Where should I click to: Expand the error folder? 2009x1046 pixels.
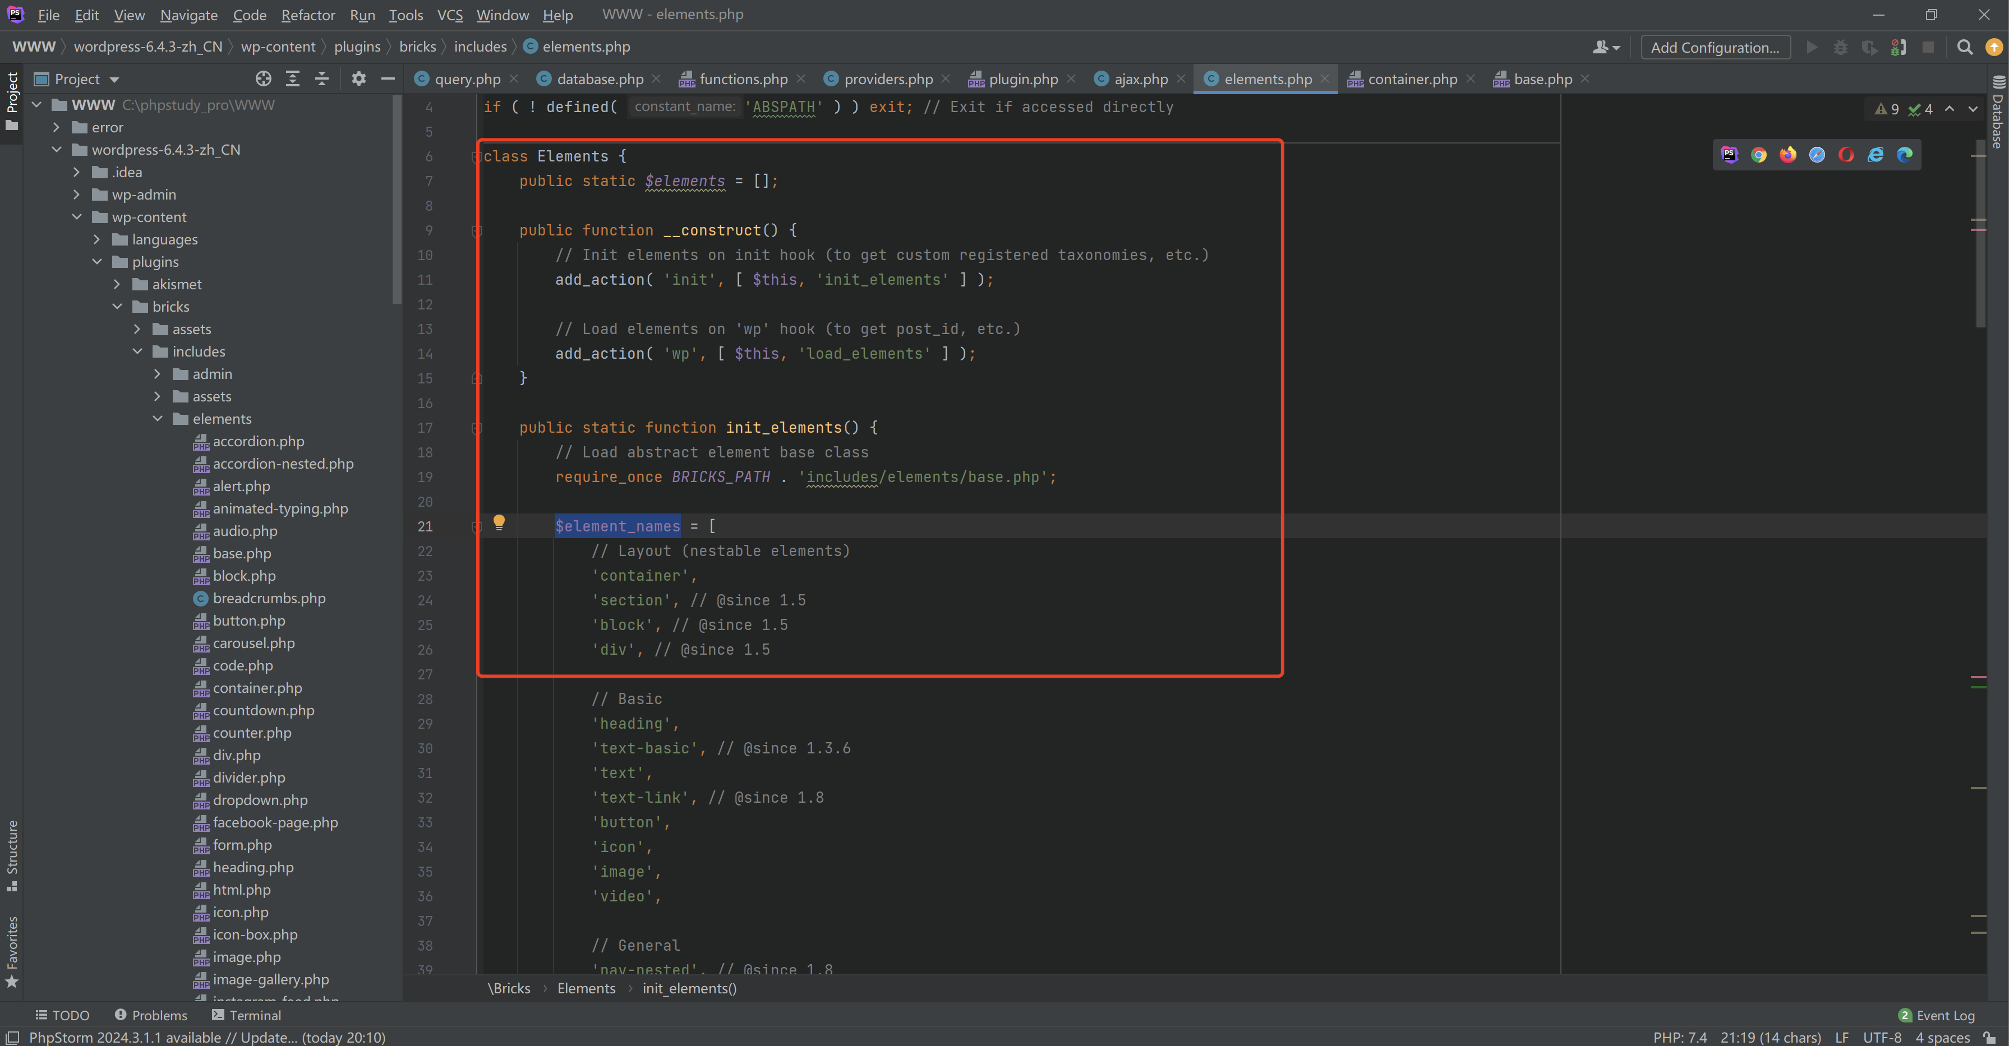tap(56, 127)
